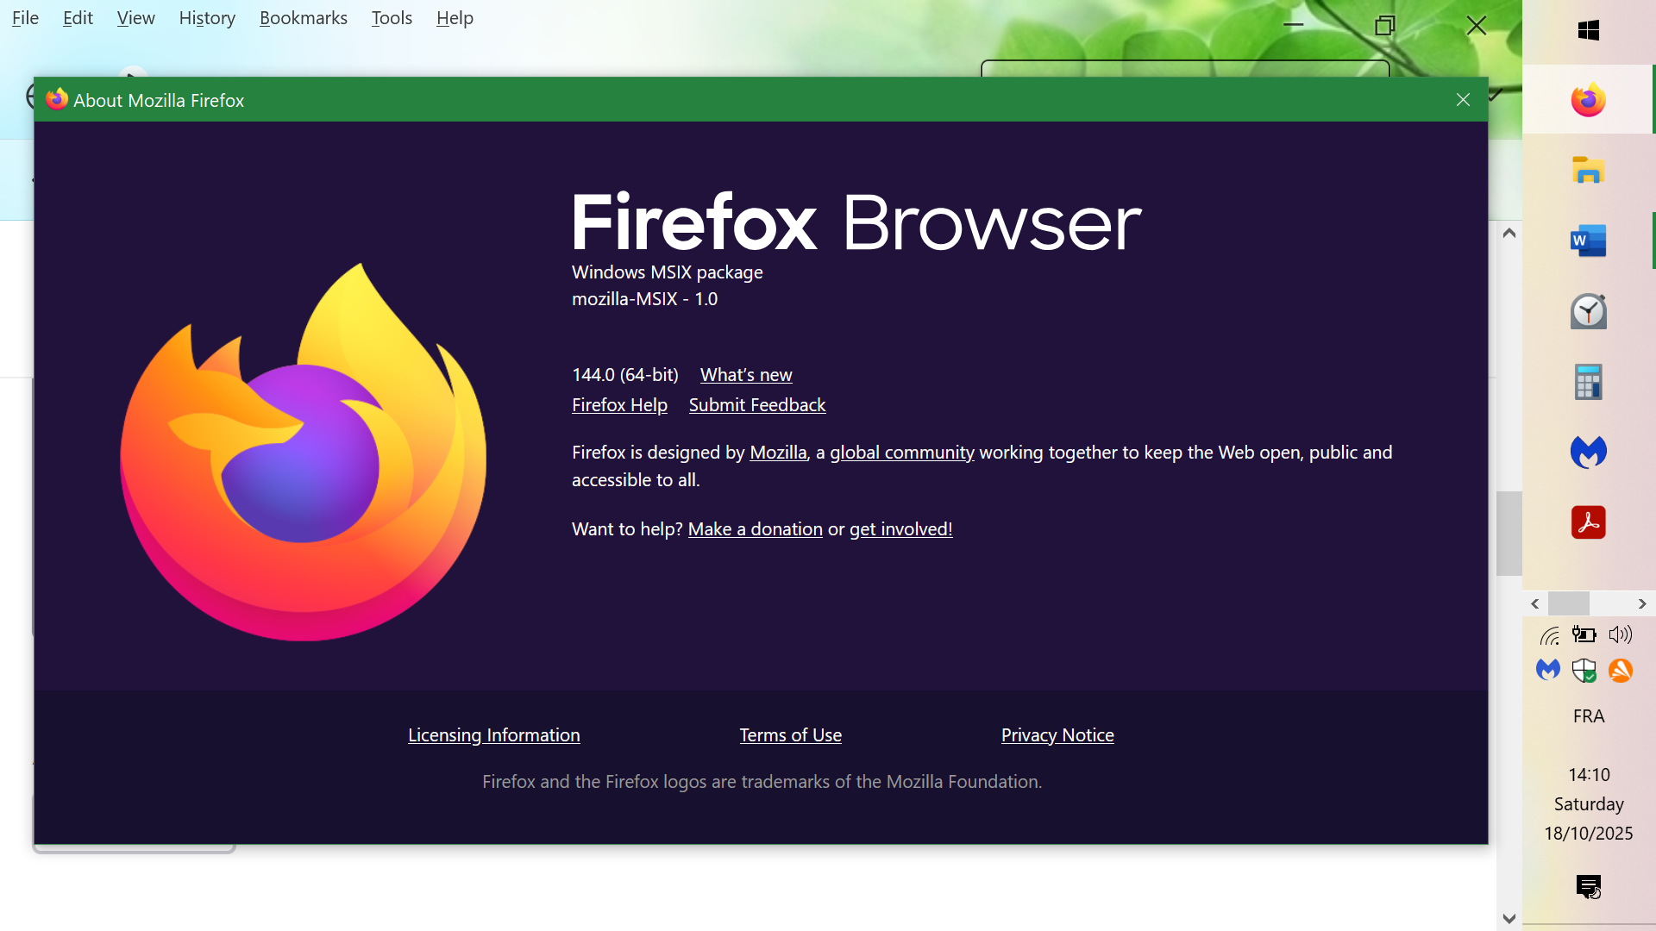Open the Tools menu
Image resolution: width=1656 pixels, height=931 pixels.
point(392,18)
